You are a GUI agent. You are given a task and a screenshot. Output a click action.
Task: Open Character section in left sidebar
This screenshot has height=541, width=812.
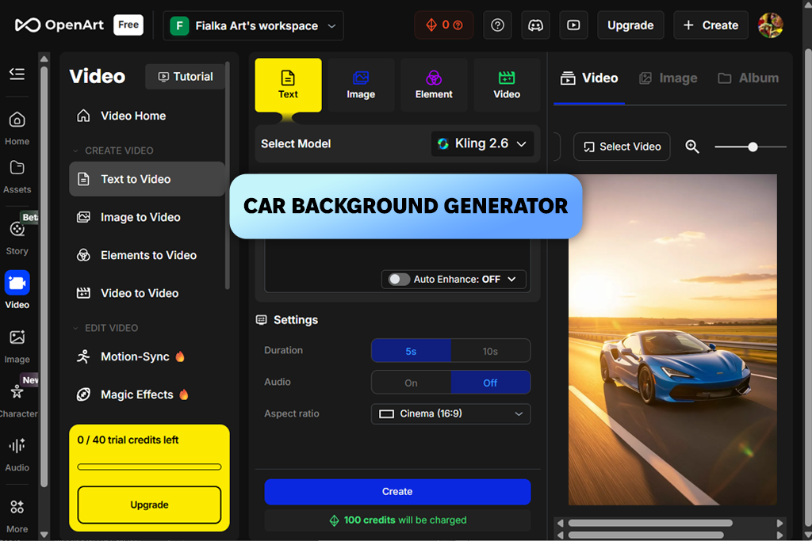tap(17, 400)
